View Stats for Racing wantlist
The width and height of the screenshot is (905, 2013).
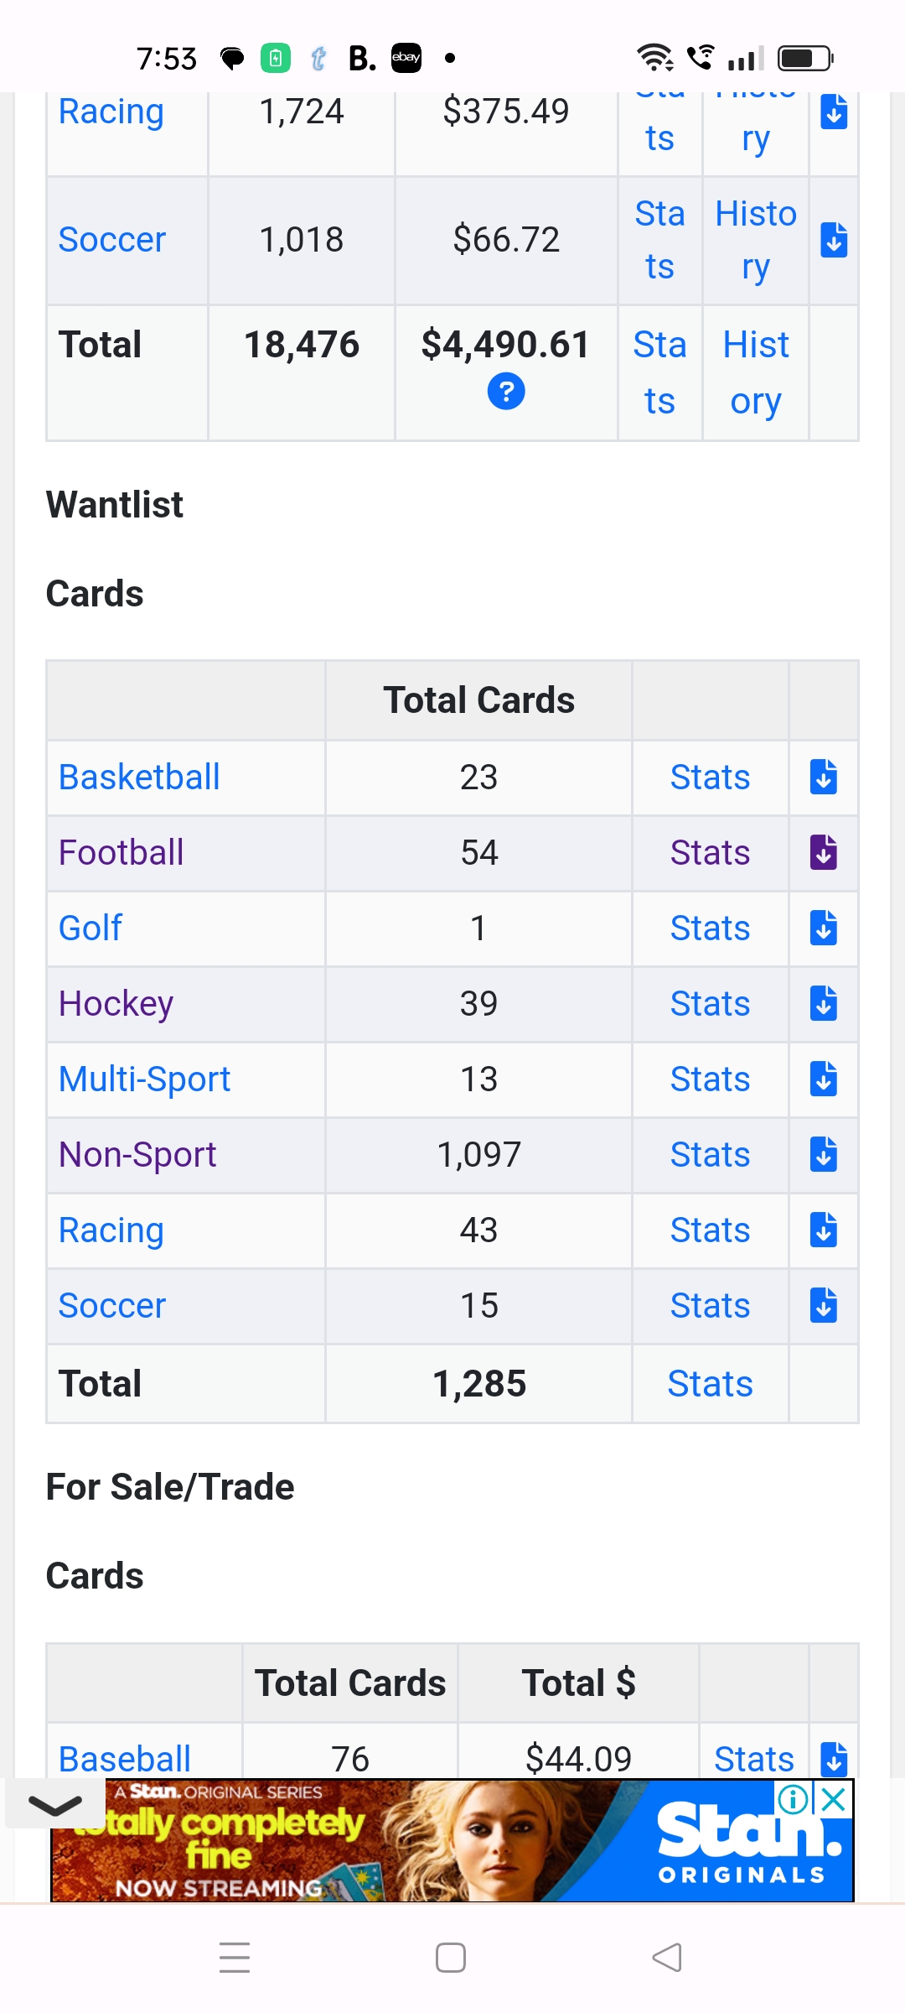[710, 1230]
